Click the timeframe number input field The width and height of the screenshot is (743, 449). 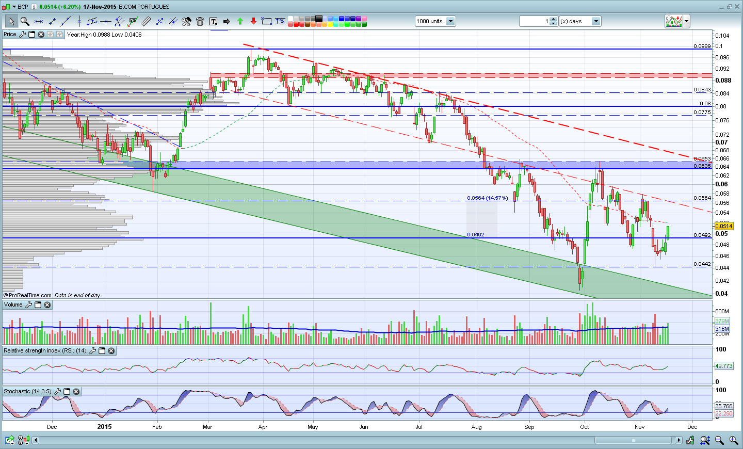click(x=535, y=21)
